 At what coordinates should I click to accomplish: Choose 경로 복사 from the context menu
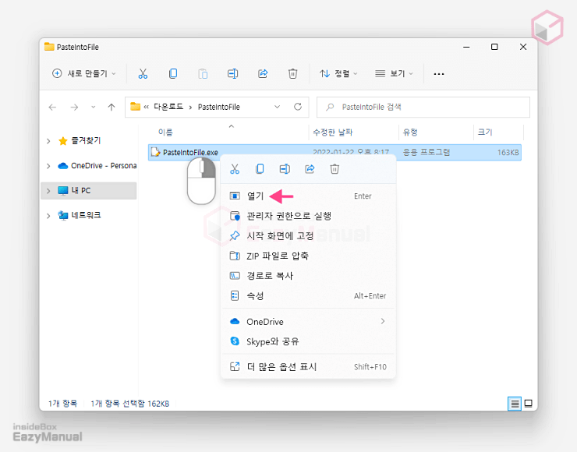pyautogui.click(x=308, y=276)
